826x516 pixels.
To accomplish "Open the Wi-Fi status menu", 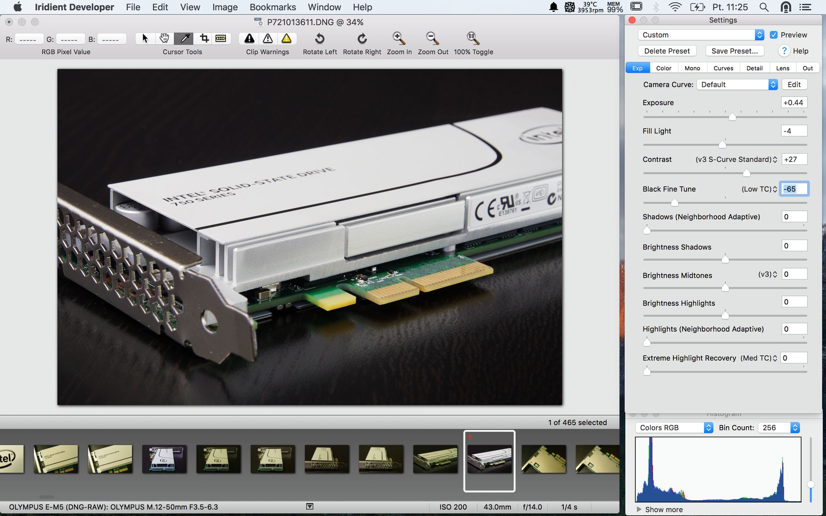I will tap(675, 7).
